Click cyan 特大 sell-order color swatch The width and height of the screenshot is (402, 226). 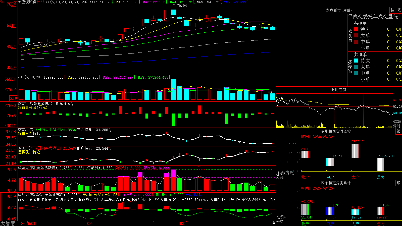pos(356,61)
